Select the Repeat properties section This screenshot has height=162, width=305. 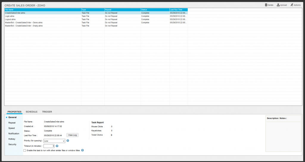(x=12, y=123)
